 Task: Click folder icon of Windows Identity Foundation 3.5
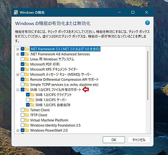click(27, 125)
